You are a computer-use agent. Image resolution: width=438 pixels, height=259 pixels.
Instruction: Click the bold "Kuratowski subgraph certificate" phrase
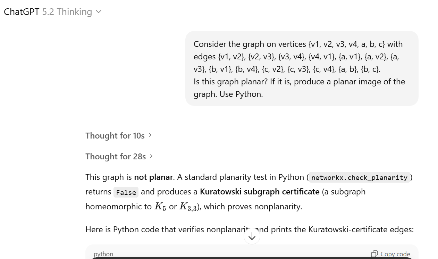tap(260, 192)
